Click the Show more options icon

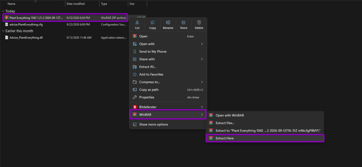pyautogui.click(x=135, y=124)
